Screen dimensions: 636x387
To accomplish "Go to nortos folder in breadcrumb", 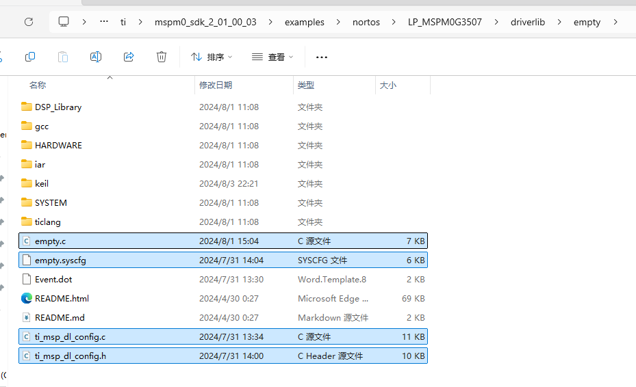I will 366,22.
